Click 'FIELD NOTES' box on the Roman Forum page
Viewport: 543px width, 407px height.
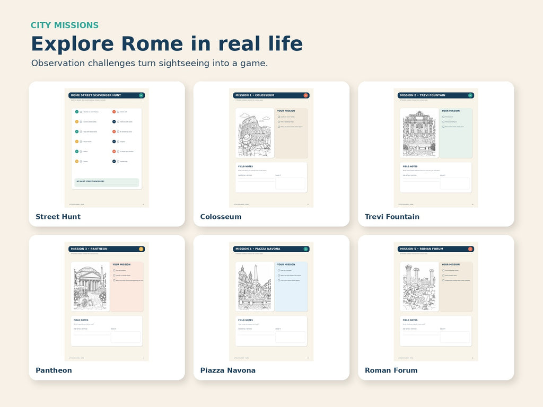436,331
